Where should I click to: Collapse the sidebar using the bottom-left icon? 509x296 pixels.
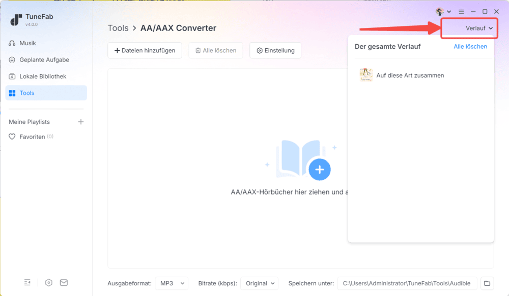click(x=27, y=283)
